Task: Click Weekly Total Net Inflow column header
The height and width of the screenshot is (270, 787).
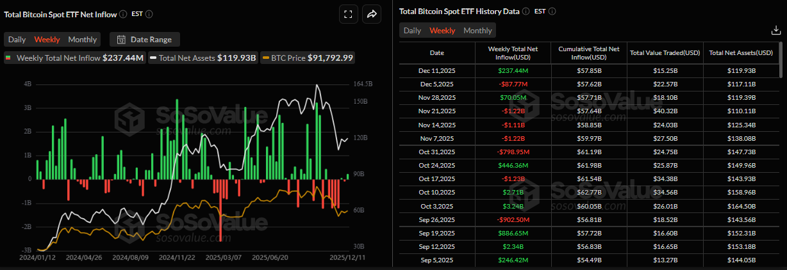Action: [x=512, y=52]
